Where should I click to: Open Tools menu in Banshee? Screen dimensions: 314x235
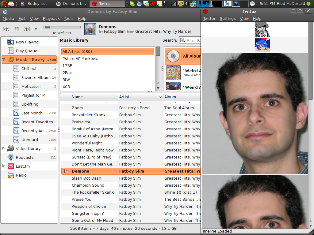pyautogui.click(x=69, y=19)
